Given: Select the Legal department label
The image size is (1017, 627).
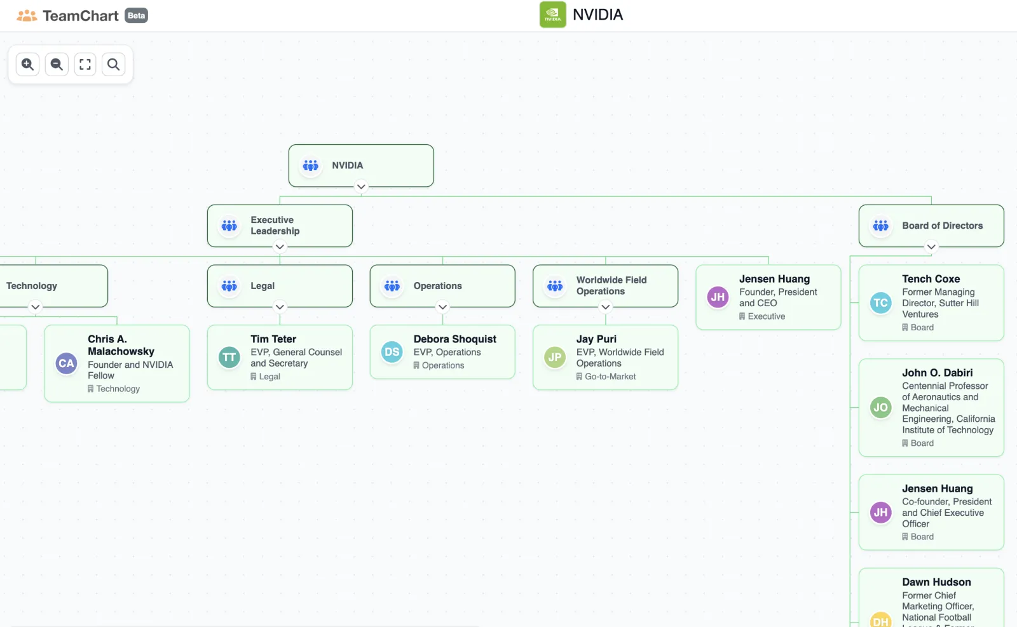Looking at the screenshot, I should (x=263, y=287).
